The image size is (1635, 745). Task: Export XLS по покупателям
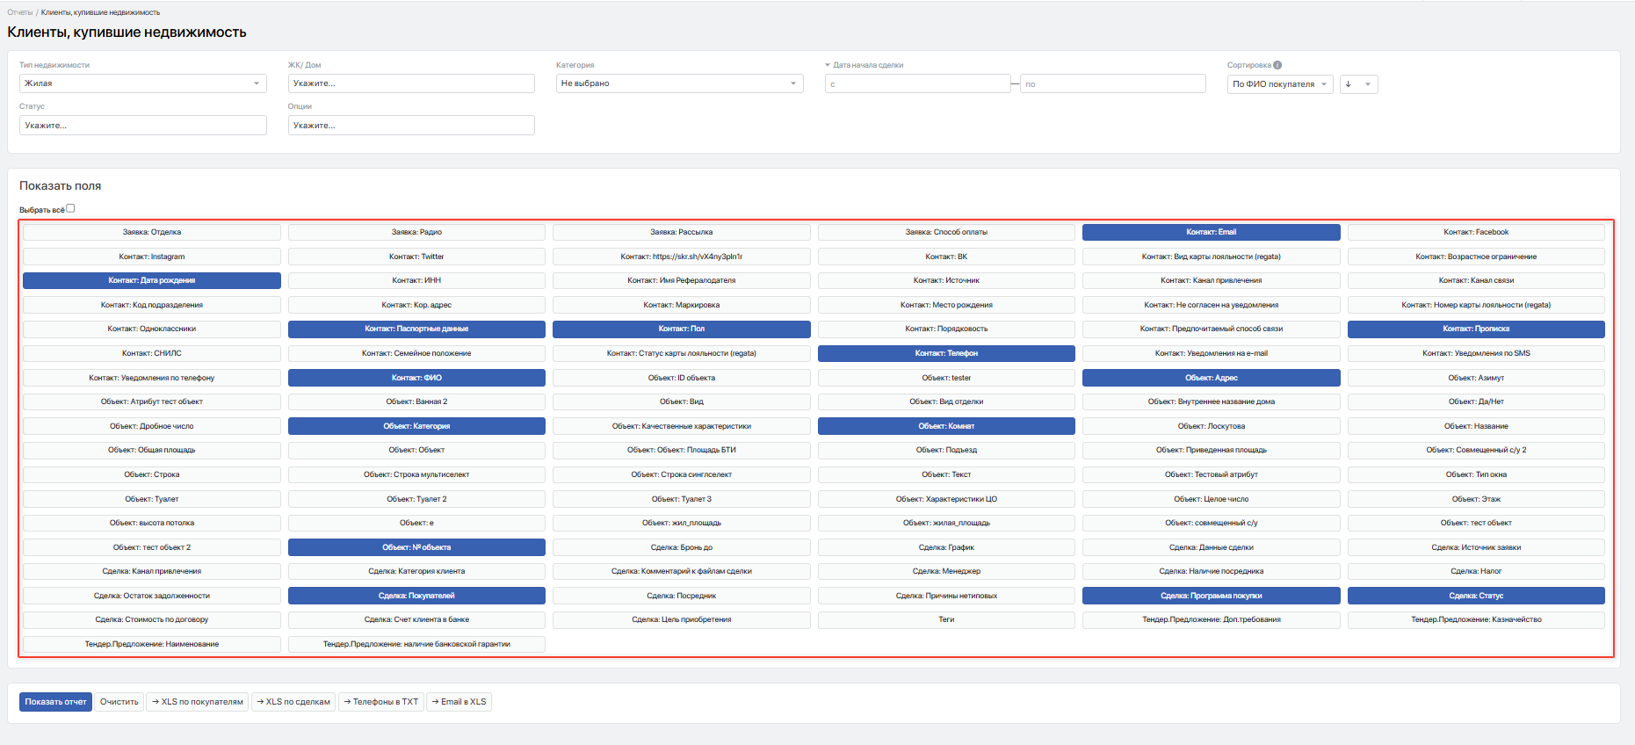[198, 702]
